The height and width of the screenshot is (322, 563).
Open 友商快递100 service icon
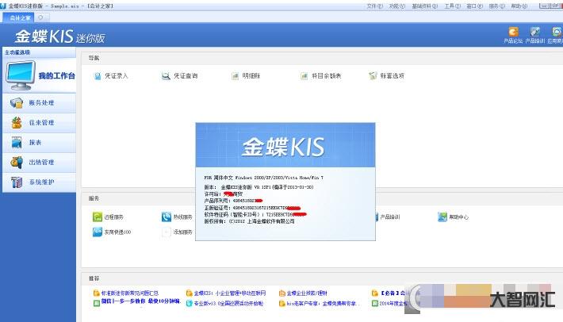(110, 232)
